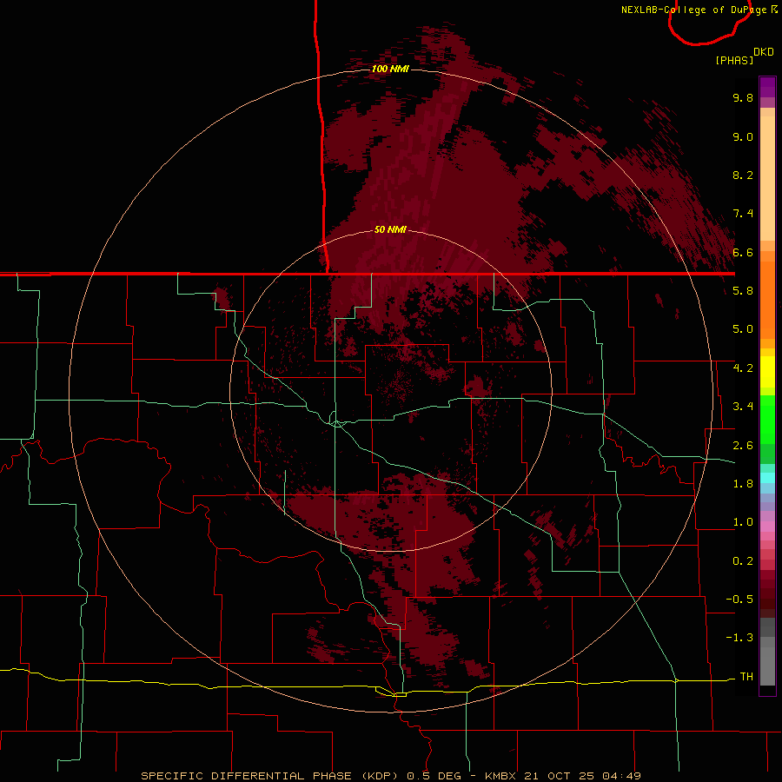This screenshot has width=782, height=782.
Task: Click the 8.2 value on color scale
Action: 743,175
